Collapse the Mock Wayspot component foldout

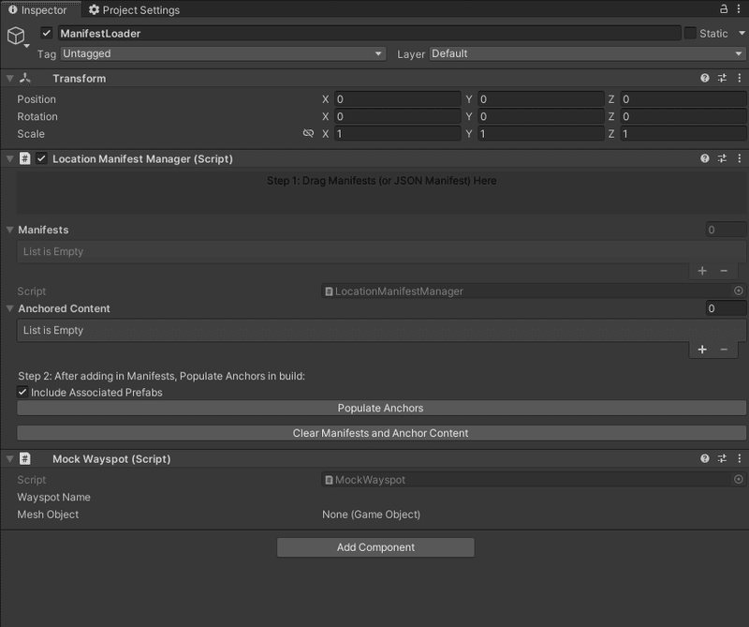(9, 459)
